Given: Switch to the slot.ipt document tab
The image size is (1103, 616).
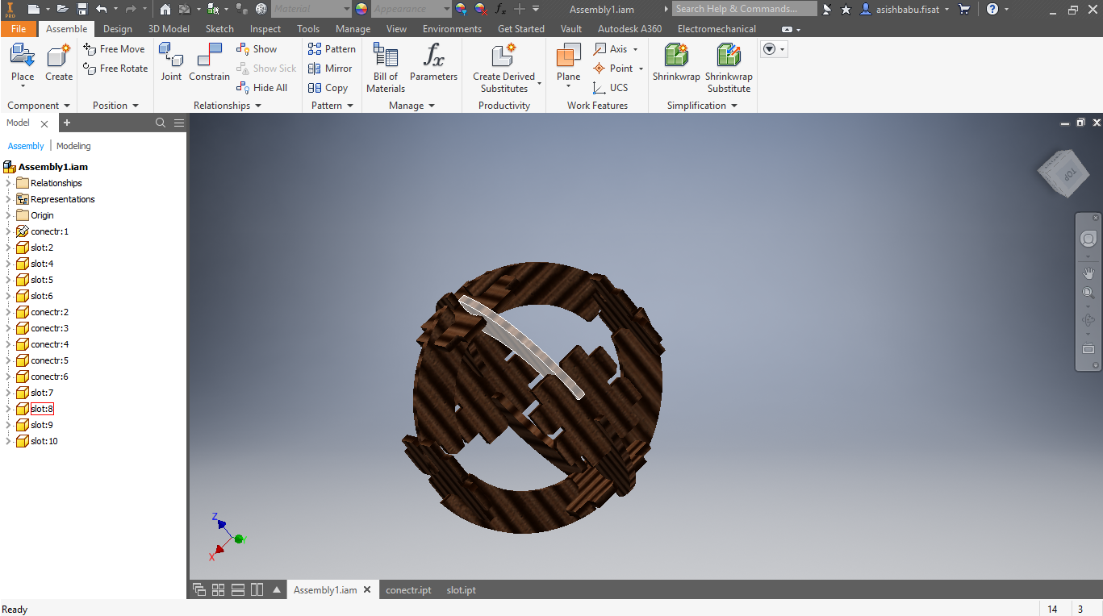Looking at the screenshot, I should coord(462,590).
